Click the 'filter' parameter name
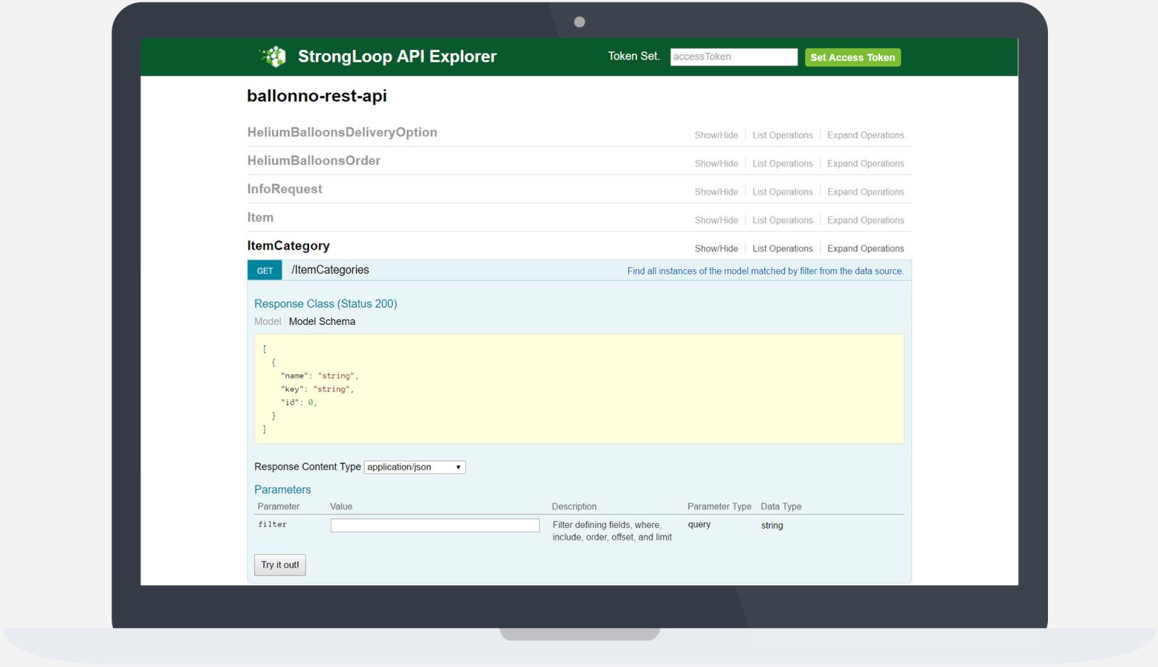This screenshot has width=1158, height=667. click(x=272, y=524)
